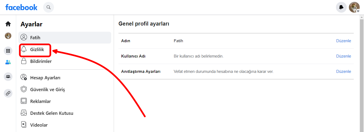Open the Bildirimler settings item
This screenshot has height=132, width=364.
click(x=65, y=61)
